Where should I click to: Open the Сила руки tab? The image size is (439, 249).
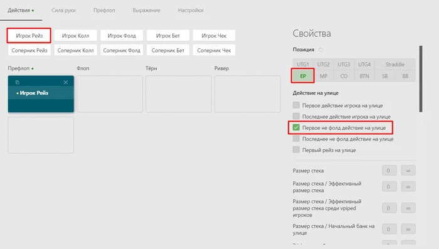(x=63, y=11)
